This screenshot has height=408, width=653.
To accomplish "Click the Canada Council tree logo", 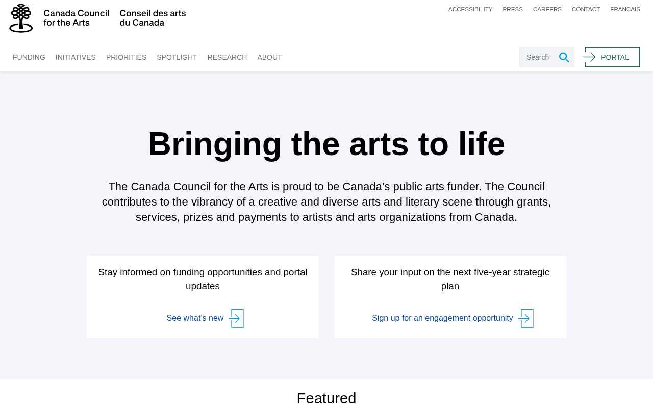I will 20,18.
